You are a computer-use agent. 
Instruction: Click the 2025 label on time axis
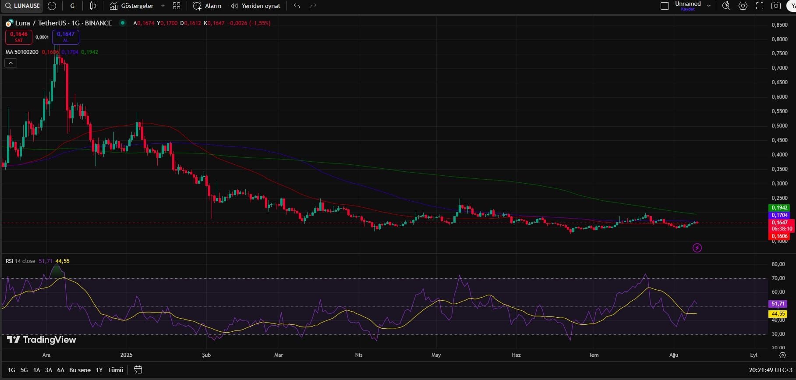coord(126,355)
